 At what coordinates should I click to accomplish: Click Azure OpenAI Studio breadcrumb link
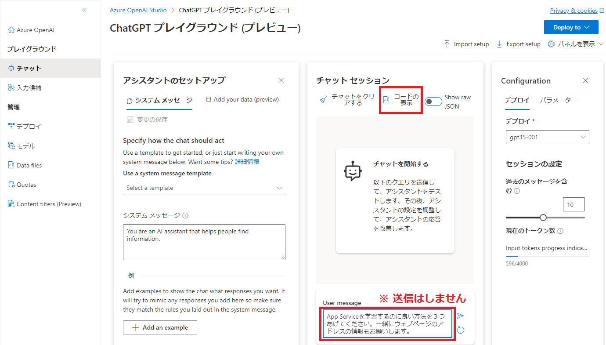tap(138, 10)
